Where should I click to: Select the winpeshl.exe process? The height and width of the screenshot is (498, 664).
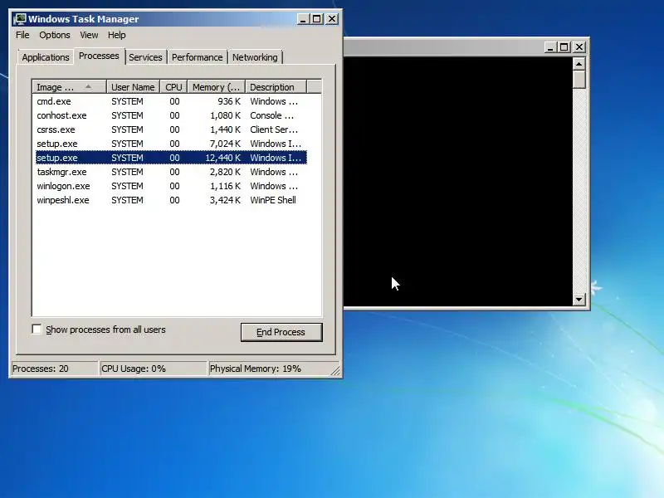[171, 200]
